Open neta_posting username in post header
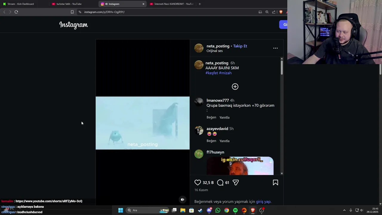The height and width of the screenshot is (215, 382). [218, 46]
